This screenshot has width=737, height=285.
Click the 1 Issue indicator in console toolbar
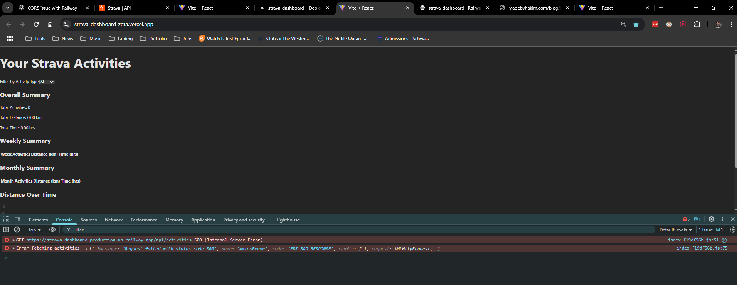click(x=711, y=230)
